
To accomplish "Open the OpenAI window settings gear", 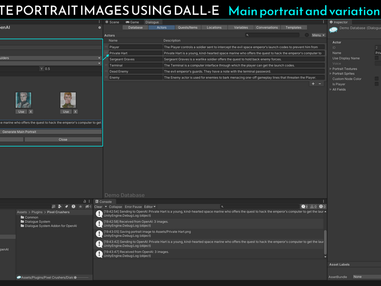I will click(100, 28).
